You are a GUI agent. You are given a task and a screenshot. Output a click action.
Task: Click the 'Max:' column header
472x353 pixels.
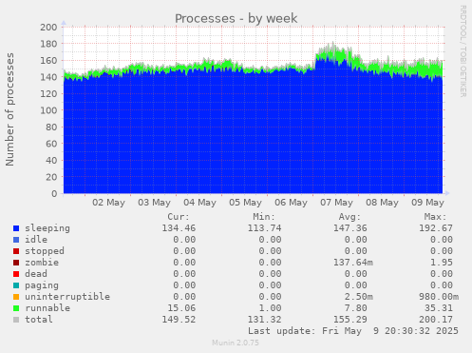(x=436, y=217)
